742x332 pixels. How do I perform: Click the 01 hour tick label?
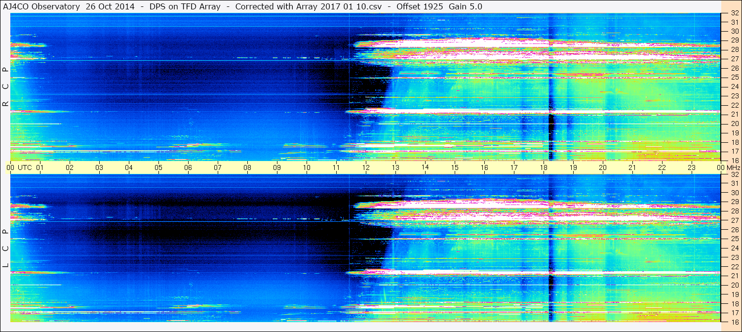[40, 167]
